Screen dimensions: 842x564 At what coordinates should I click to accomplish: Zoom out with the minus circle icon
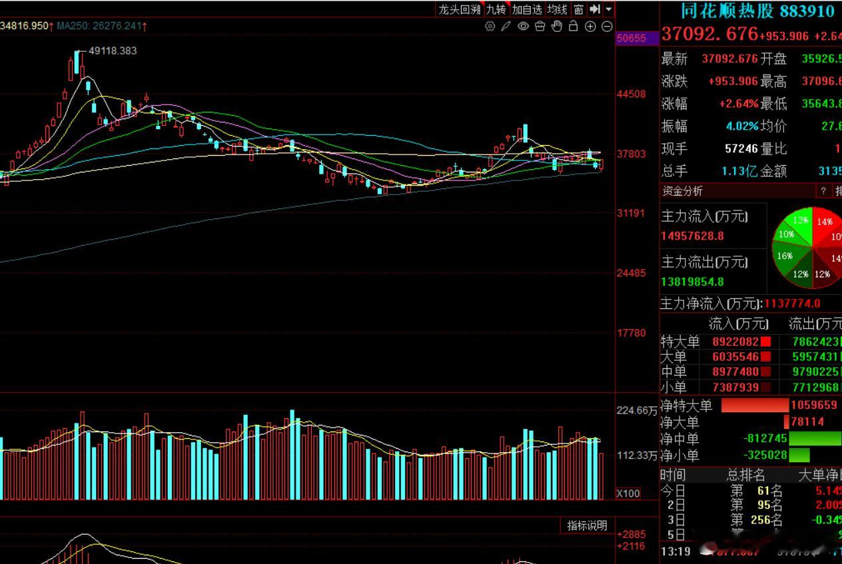tap(607, 26)
